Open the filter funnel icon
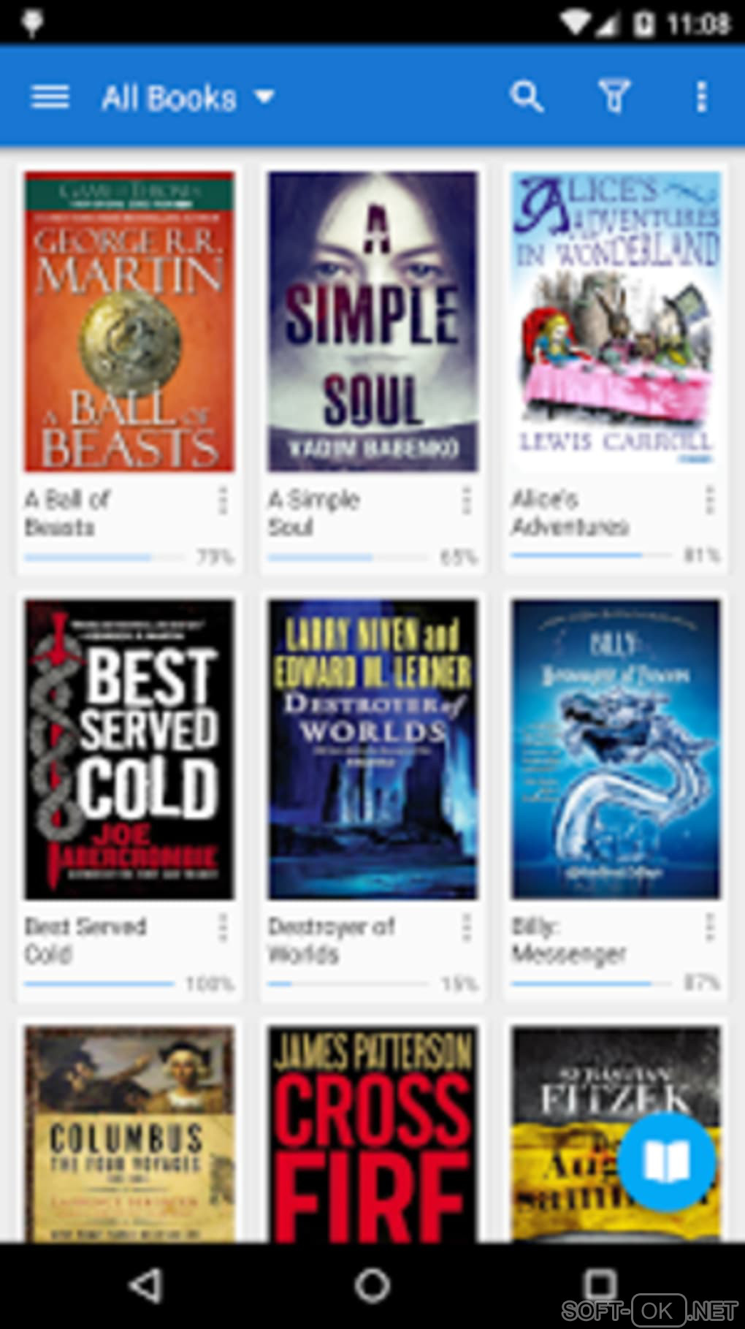 (x=614, y=96)
